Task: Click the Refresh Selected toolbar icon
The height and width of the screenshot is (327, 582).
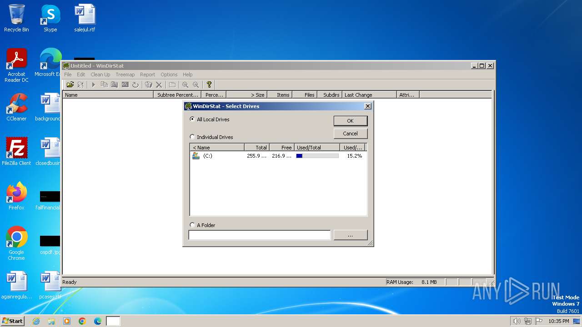Action: point(135,84)
